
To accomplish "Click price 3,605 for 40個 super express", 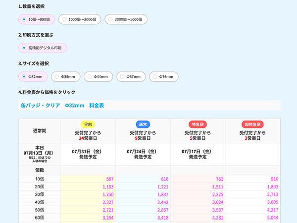I will coord(273,202).
